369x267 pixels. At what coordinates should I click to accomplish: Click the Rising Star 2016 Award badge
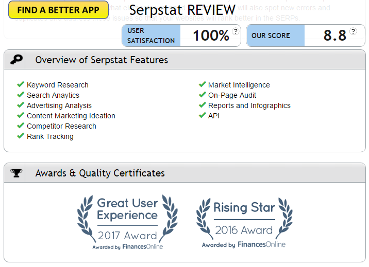[244, 223]
